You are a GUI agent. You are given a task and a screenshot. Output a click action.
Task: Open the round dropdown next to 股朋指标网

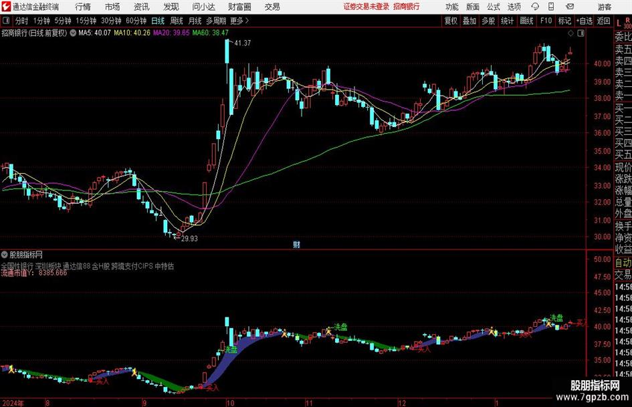point(5,255)
